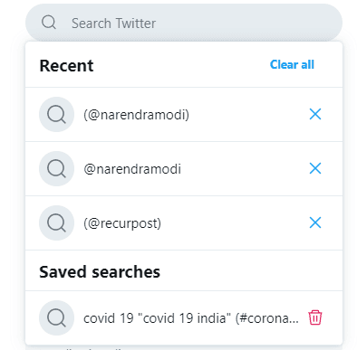Focus the Search Twitter input field
The height and width of the screenshot is (350, 357).
coord(184,23)
